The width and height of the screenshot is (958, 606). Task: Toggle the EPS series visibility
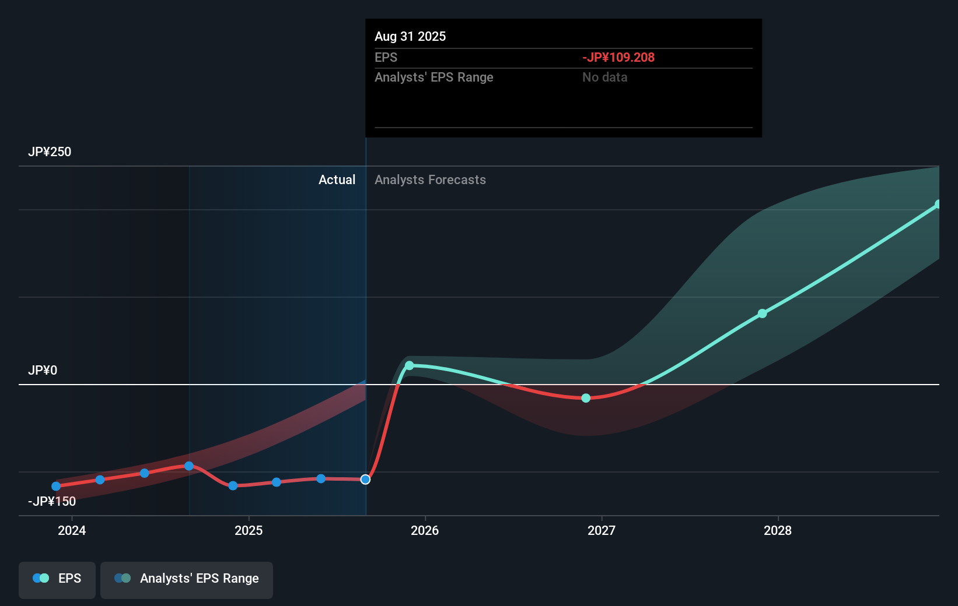(x=57, y=579)
